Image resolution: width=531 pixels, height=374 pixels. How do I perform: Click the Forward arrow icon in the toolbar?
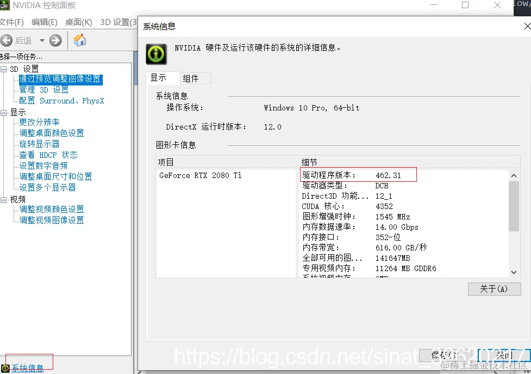(55, 41)
